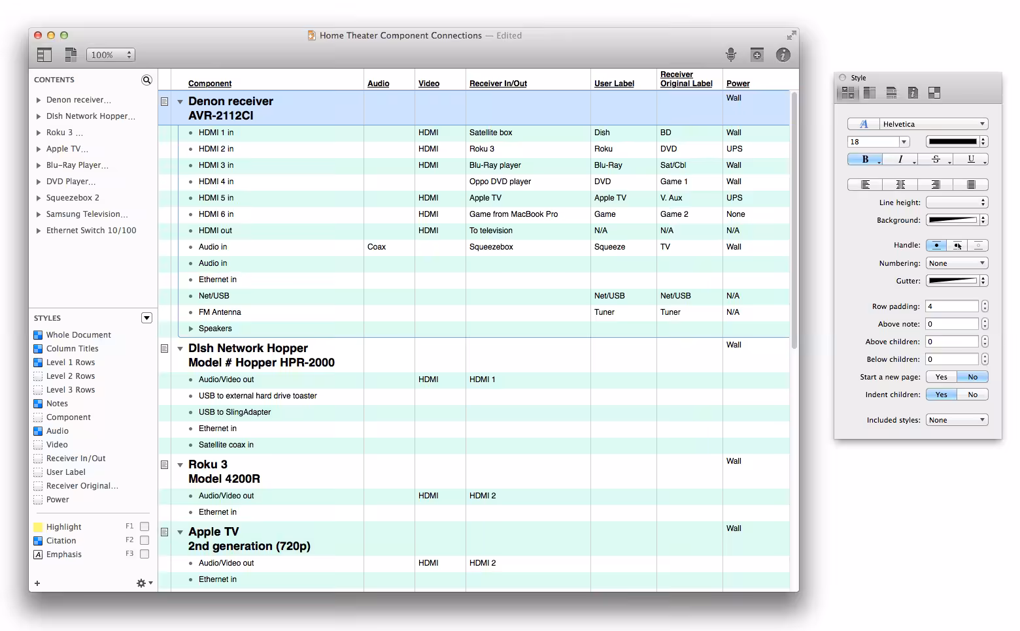Add a new row using the plus toolbar icon
Image resolution: width=1020 pixels, height=631 pixels.
pyautogui.click(x=756, y=55)
